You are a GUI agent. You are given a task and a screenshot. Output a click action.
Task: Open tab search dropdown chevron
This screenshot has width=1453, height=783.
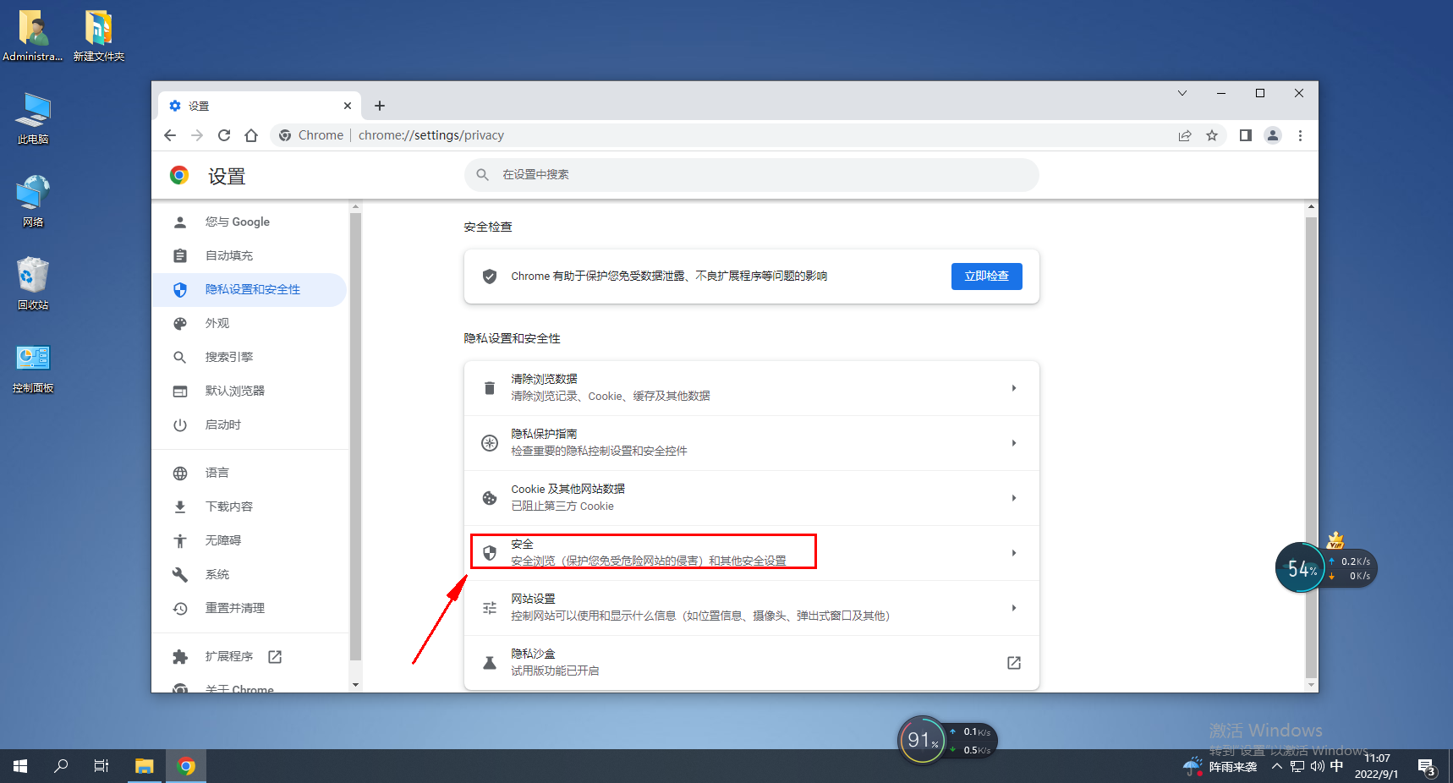click(1182, 93)
